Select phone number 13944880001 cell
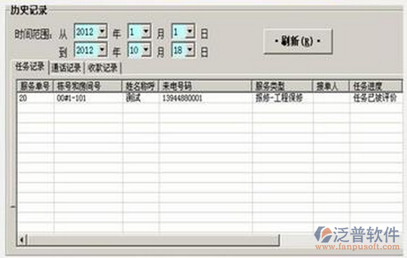407x258 pixels. pos(206,98)
